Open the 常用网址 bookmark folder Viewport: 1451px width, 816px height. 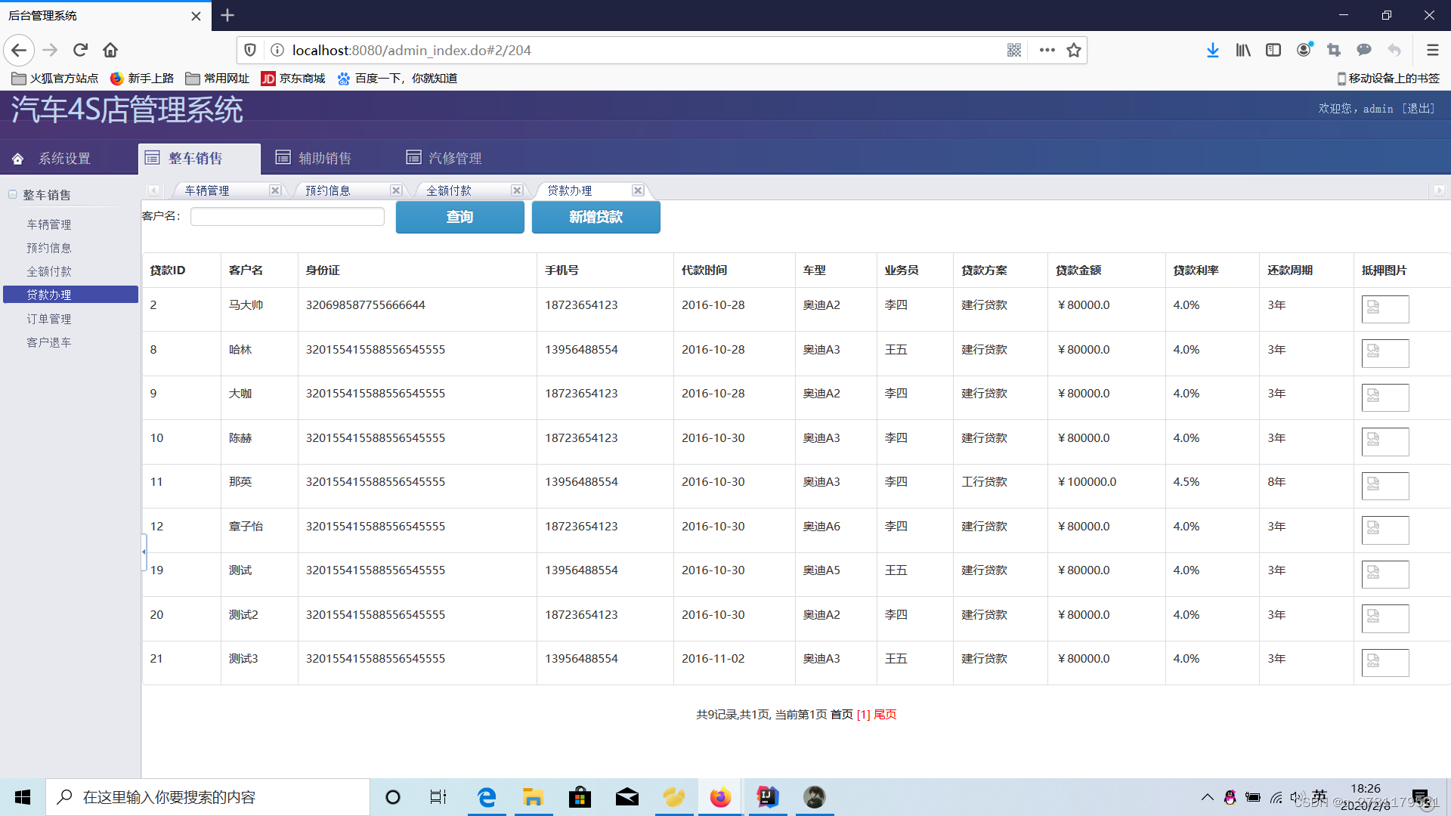click(x=218, y=79)
